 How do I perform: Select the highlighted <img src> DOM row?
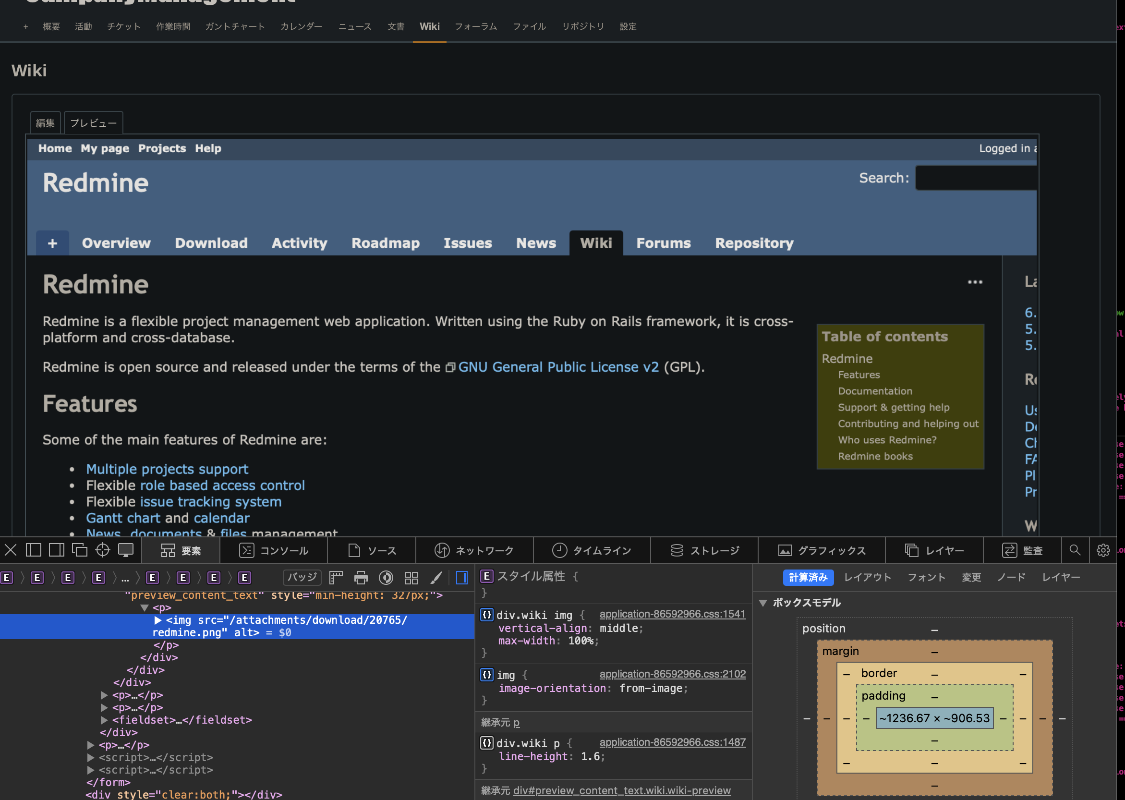click(x=237, y=627)
